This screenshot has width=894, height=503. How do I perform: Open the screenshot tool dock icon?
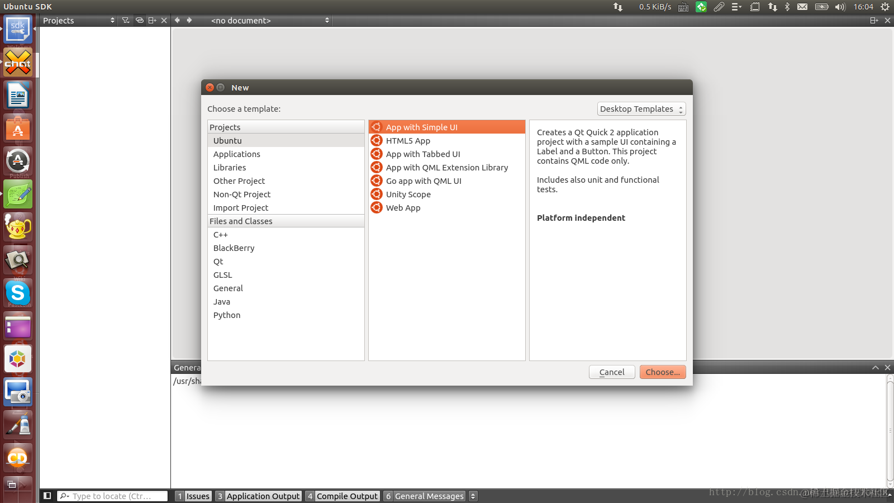[18, 392]
